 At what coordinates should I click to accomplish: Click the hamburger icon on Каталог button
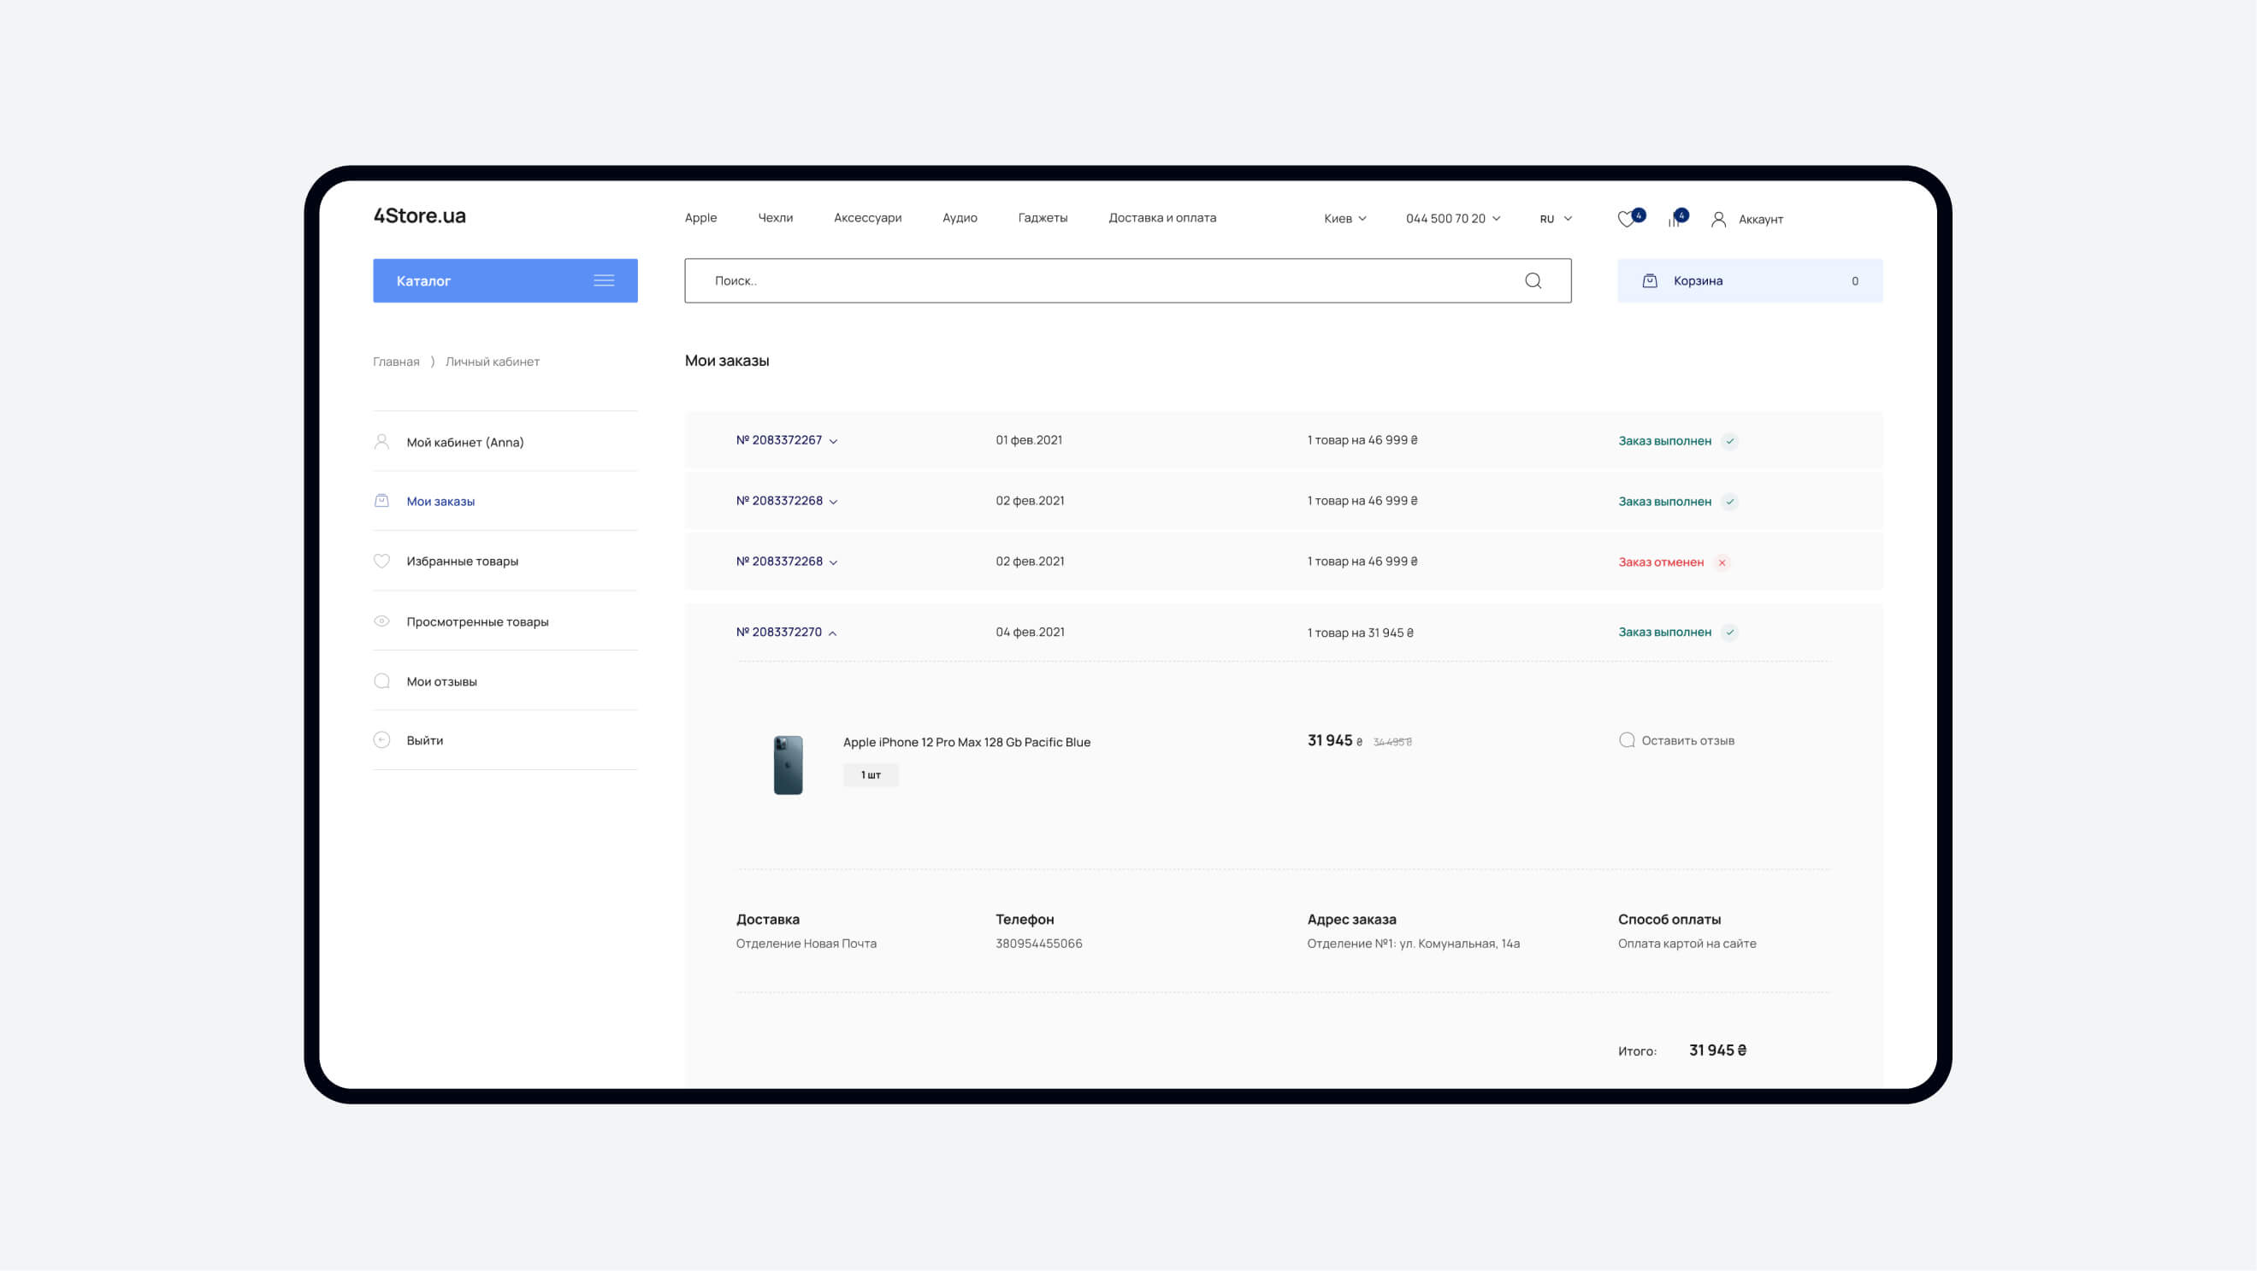point(604,281)
